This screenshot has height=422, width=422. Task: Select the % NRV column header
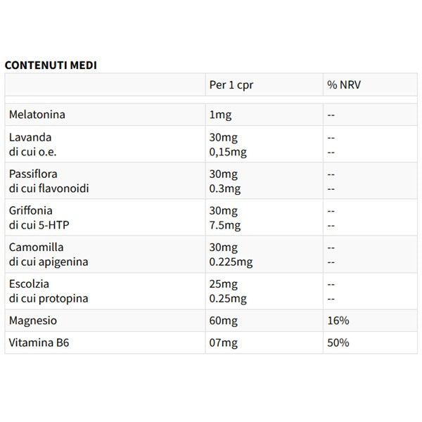click(345, 85)
